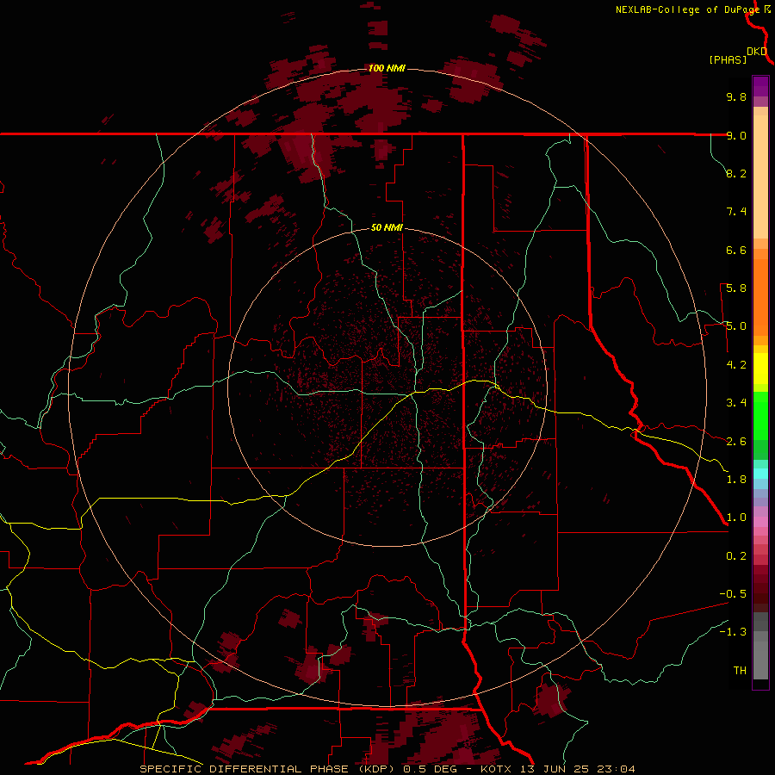Click the 8.2 scale value
The height and width of the screenshot is (775, 775).
click(736, 173)
